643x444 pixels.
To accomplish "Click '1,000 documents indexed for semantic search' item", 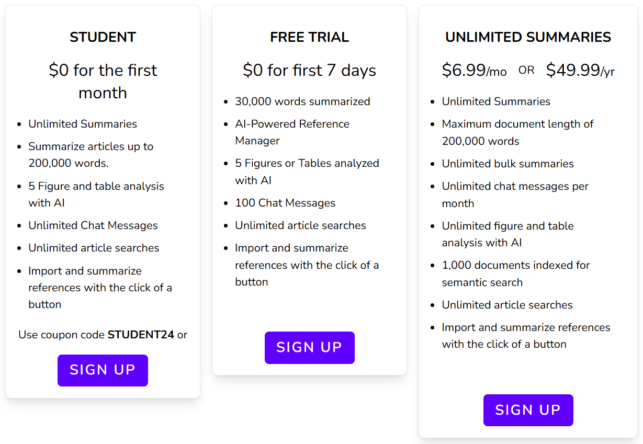I will pos(516,274).
